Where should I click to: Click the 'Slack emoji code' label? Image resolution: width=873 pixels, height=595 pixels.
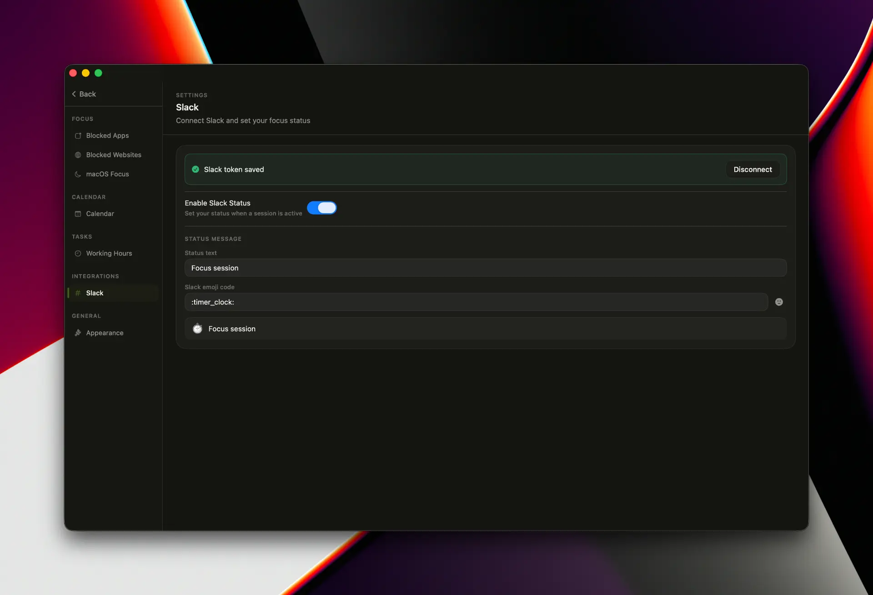pos(210,287)
